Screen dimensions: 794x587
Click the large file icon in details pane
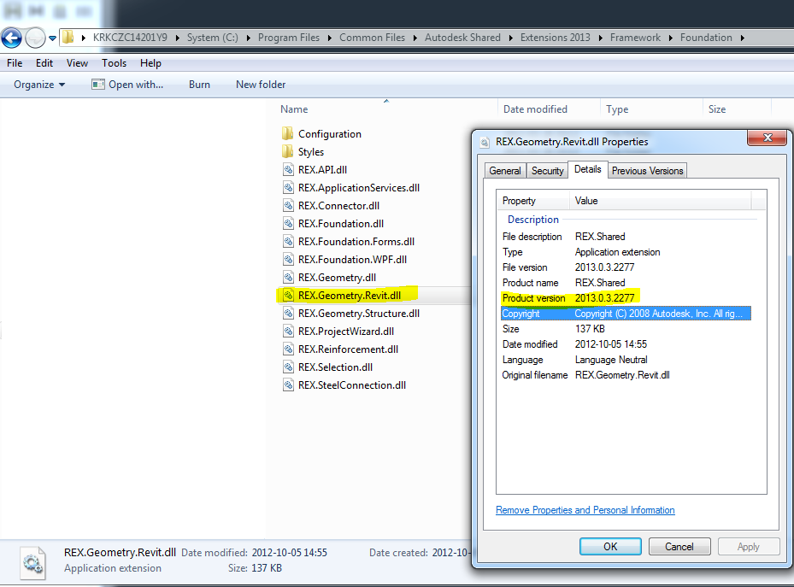(x=33, y=563)
